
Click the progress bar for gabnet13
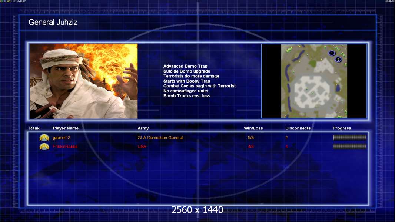[x=350, y=137]
